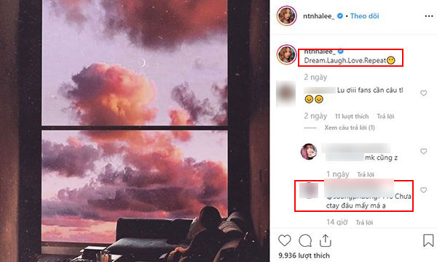Open ntnhalee_ profile picture in header
Screen dimensions: 437x262
[x=286, y=16]
